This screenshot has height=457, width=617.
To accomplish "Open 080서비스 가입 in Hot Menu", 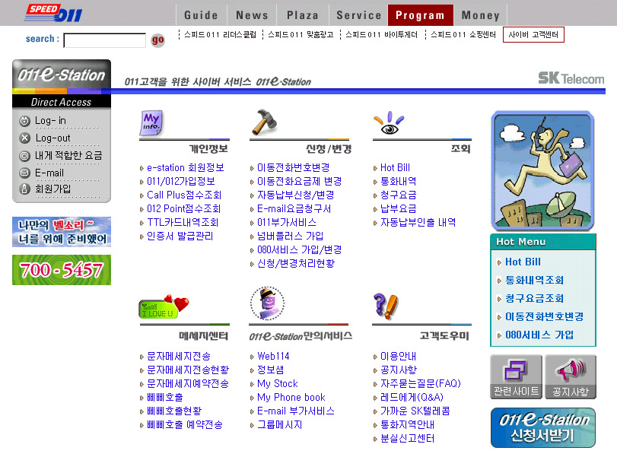I will pyautogui.click(x=539, y=335).
